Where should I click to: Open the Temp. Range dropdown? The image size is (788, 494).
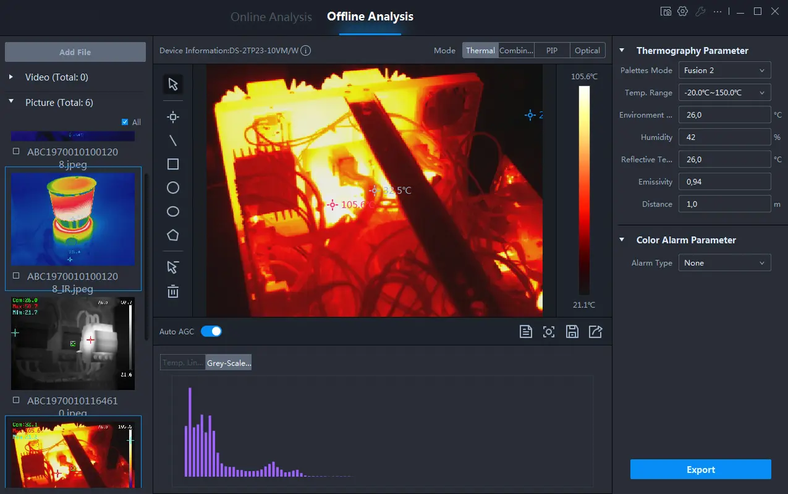(x=724, y=93)
